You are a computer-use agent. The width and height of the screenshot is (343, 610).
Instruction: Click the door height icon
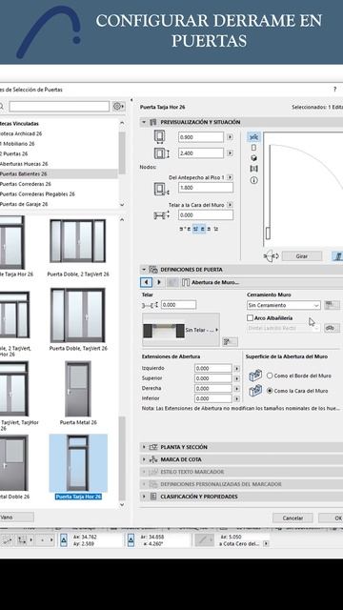tap(161, 153)
